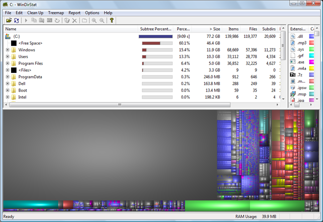Click the Users folder icon
This screenshot has width=323, height=222.
point(14,57)
